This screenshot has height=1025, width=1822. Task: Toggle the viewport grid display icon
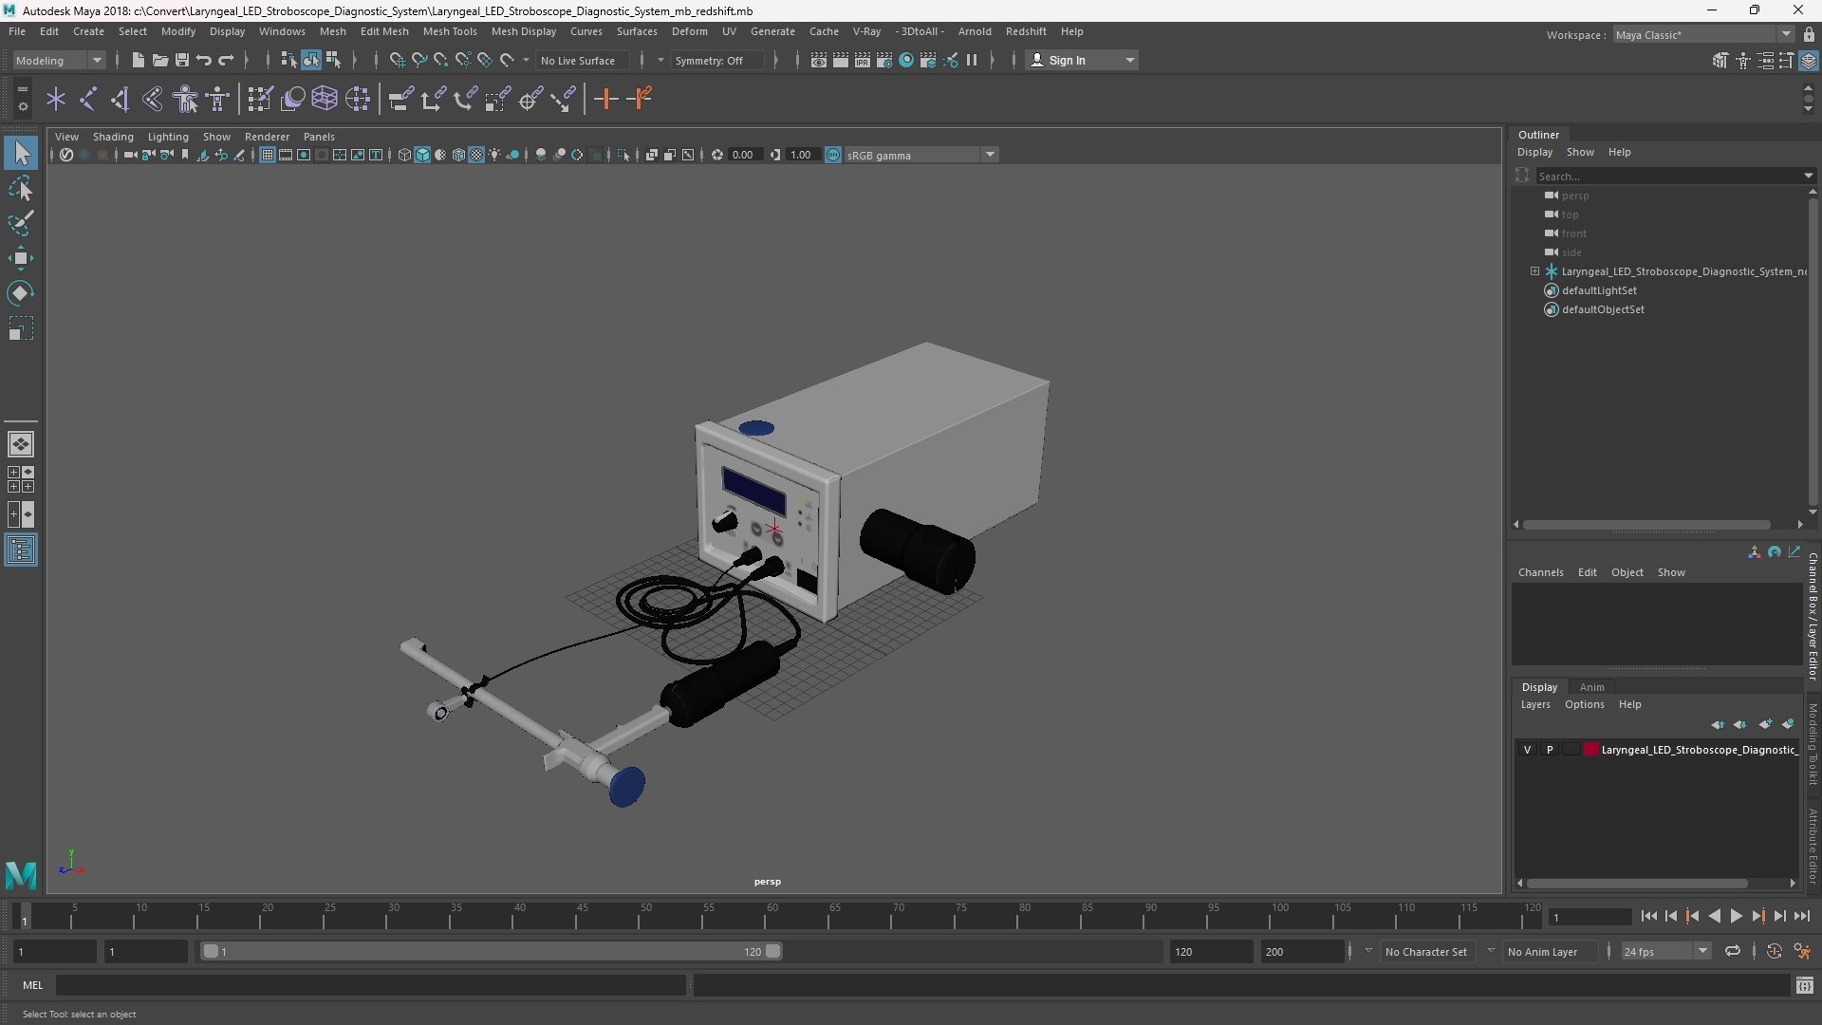[268, 155]
